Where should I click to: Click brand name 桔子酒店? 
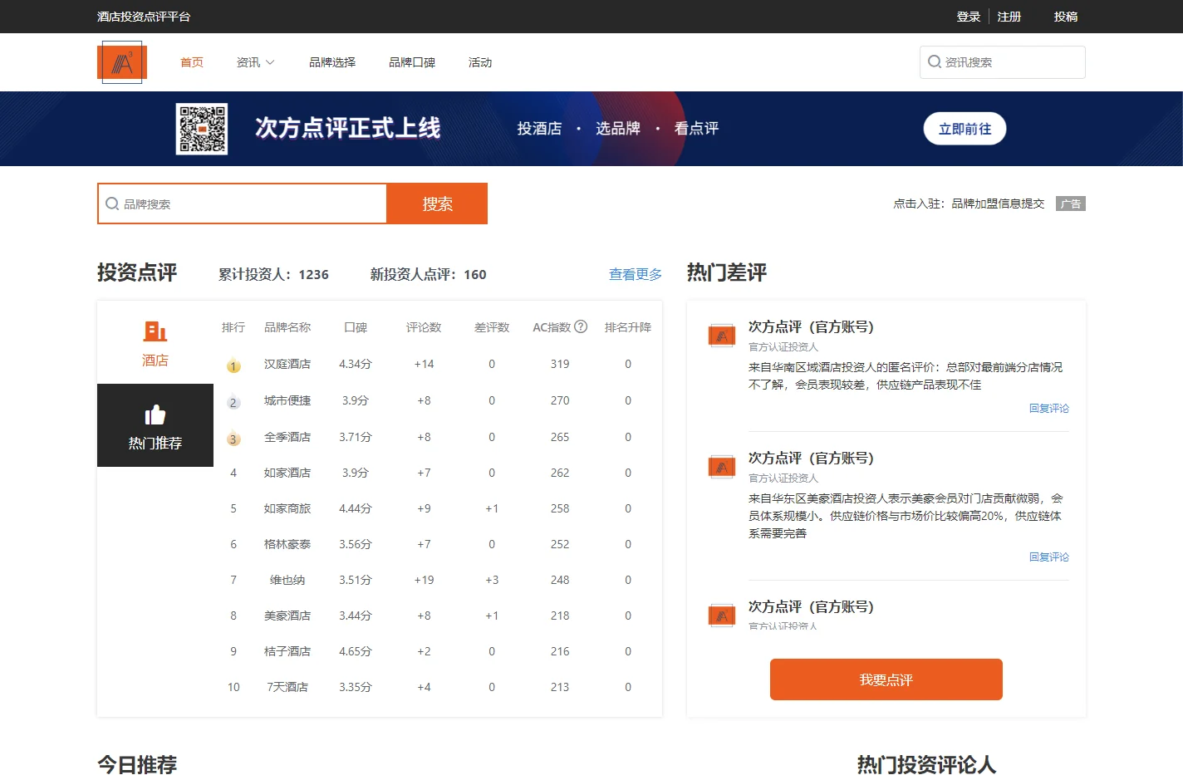click(x=287, y=651)
